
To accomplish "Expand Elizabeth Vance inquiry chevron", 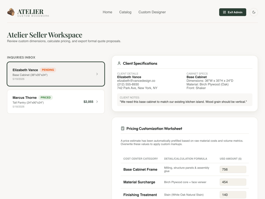I will pyautogui.click(x=97, y=74).
